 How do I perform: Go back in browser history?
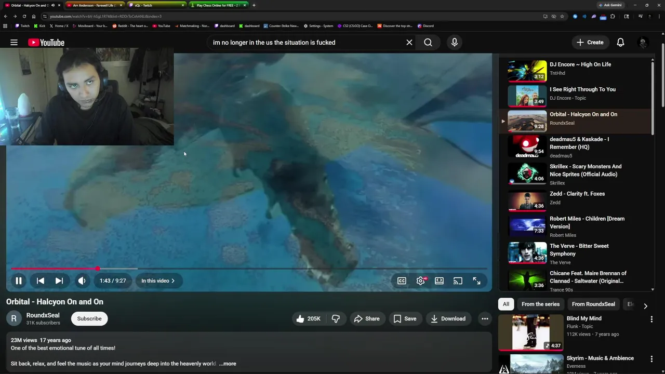click(x=6, y=16)
